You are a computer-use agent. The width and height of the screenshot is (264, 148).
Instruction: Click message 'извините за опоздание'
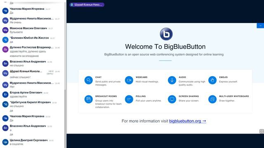24,56
